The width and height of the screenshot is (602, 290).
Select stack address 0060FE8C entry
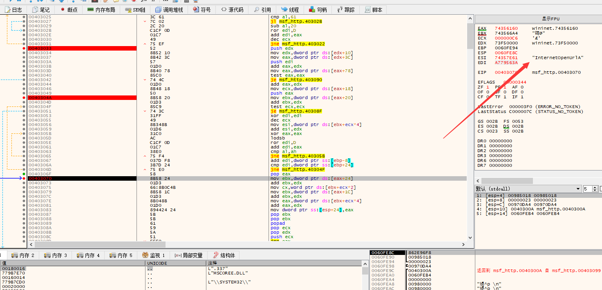387,253
